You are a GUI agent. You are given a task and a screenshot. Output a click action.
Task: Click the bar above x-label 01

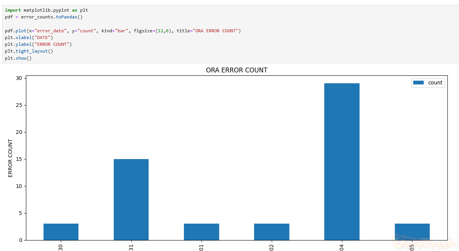(201, 232)
